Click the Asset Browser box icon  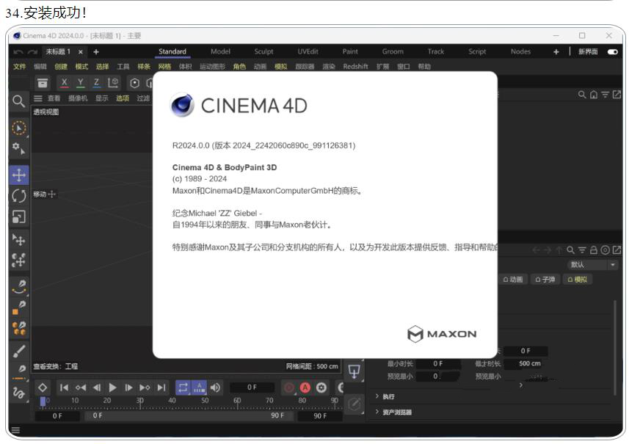click(x=42, y=83)
